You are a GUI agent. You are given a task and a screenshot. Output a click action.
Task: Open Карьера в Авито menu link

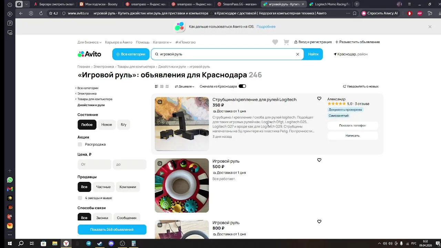(x=119, y=42)
